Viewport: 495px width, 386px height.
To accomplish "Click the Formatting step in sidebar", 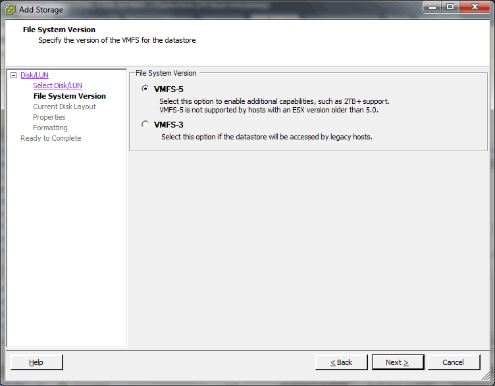I will point(50,128).
